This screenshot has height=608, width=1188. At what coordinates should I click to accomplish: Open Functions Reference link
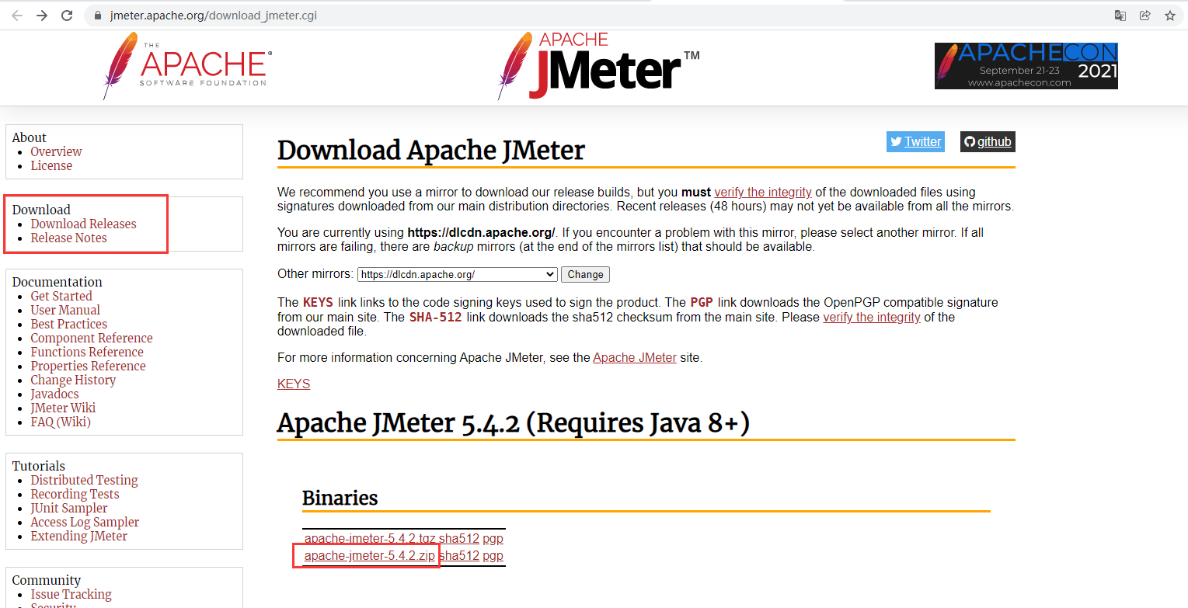(87, 352)
